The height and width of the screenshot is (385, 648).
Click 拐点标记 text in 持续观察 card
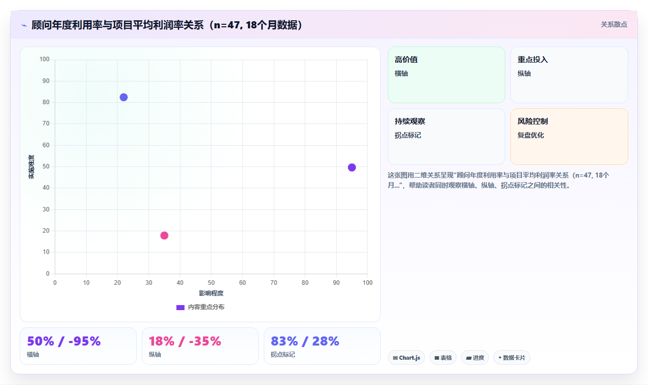pos(408,136)
